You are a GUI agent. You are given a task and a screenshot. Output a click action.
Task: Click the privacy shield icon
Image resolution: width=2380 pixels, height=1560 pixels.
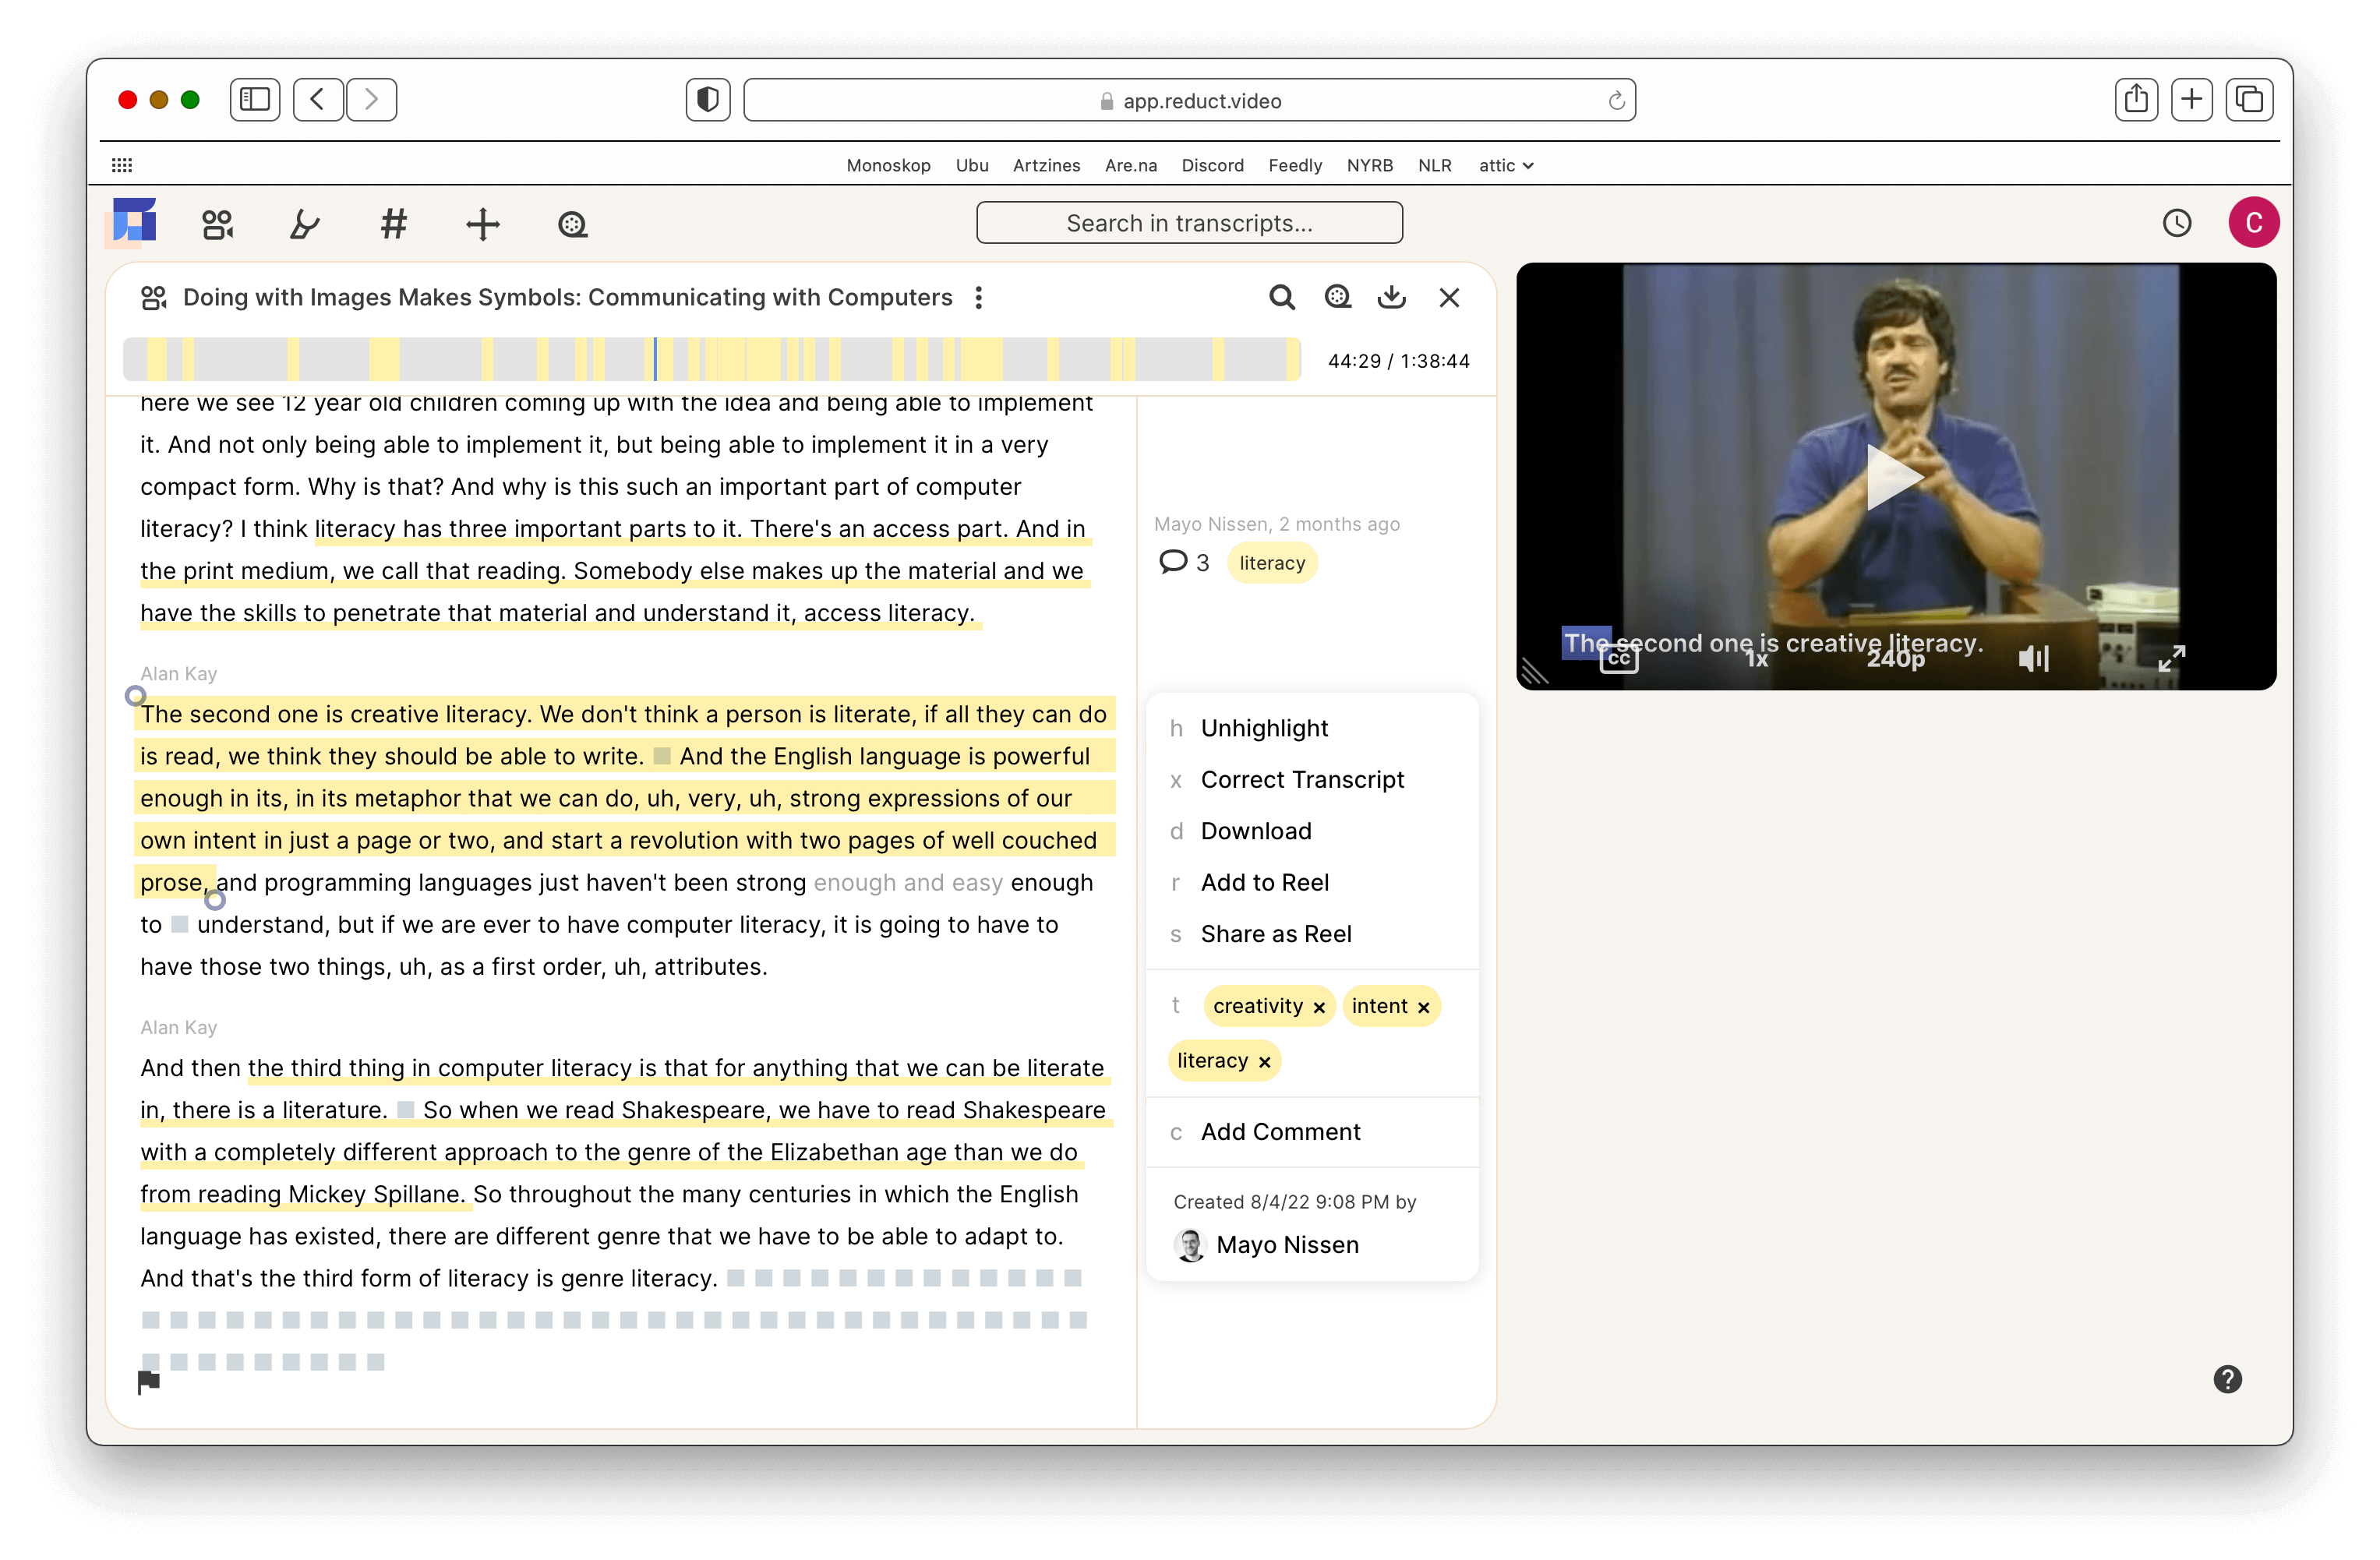coord(707,99)
